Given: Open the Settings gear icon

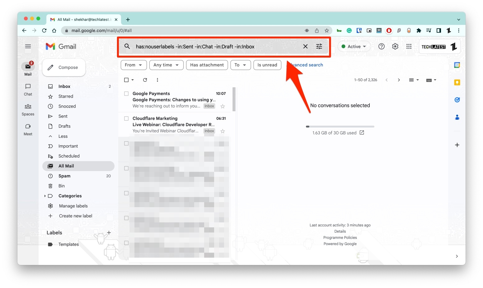Looking at the screenshot, I should (x=395, y=46).
